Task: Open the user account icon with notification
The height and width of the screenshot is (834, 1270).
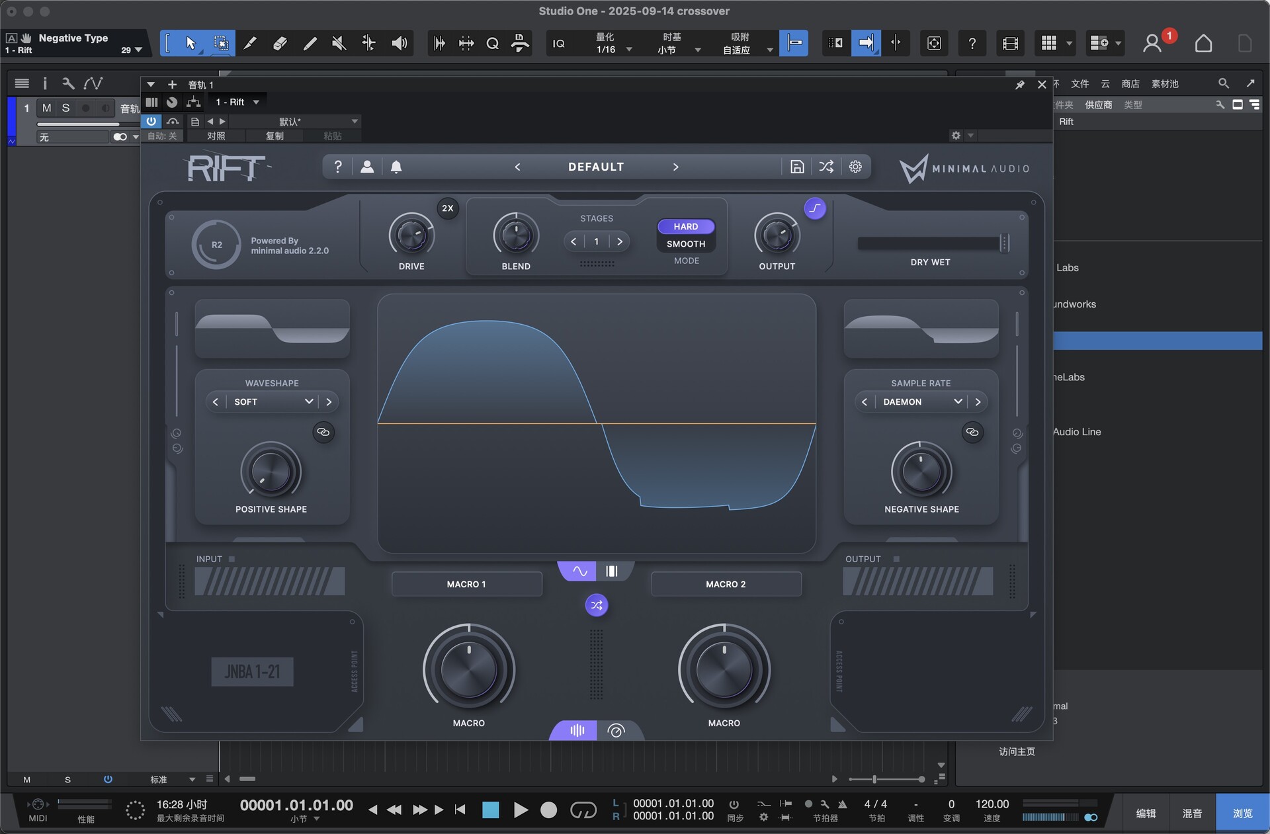Action: [1153, 44]
